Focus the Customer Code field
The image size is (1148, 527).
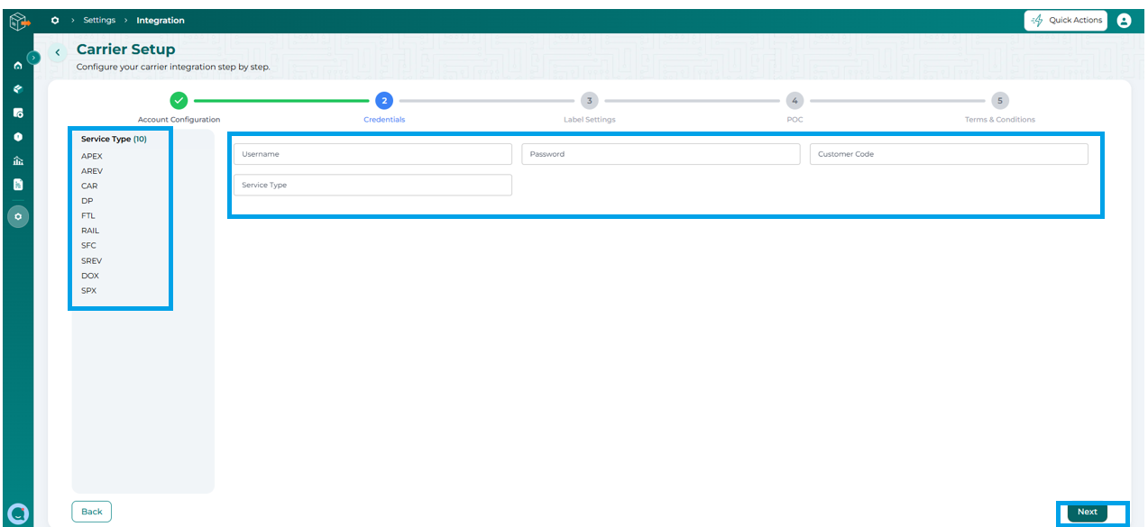pos(949,154)
